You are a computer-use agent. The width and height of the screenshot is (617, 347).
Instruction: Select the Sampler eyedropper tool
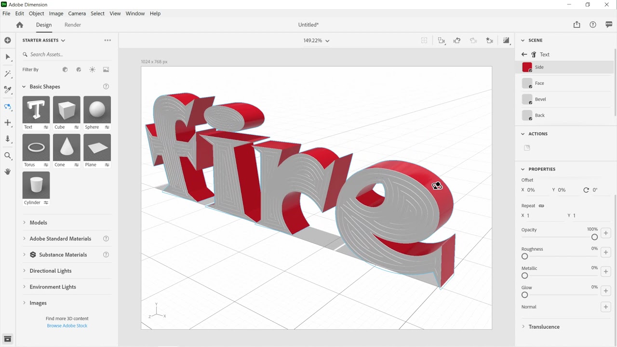point(8,90)
